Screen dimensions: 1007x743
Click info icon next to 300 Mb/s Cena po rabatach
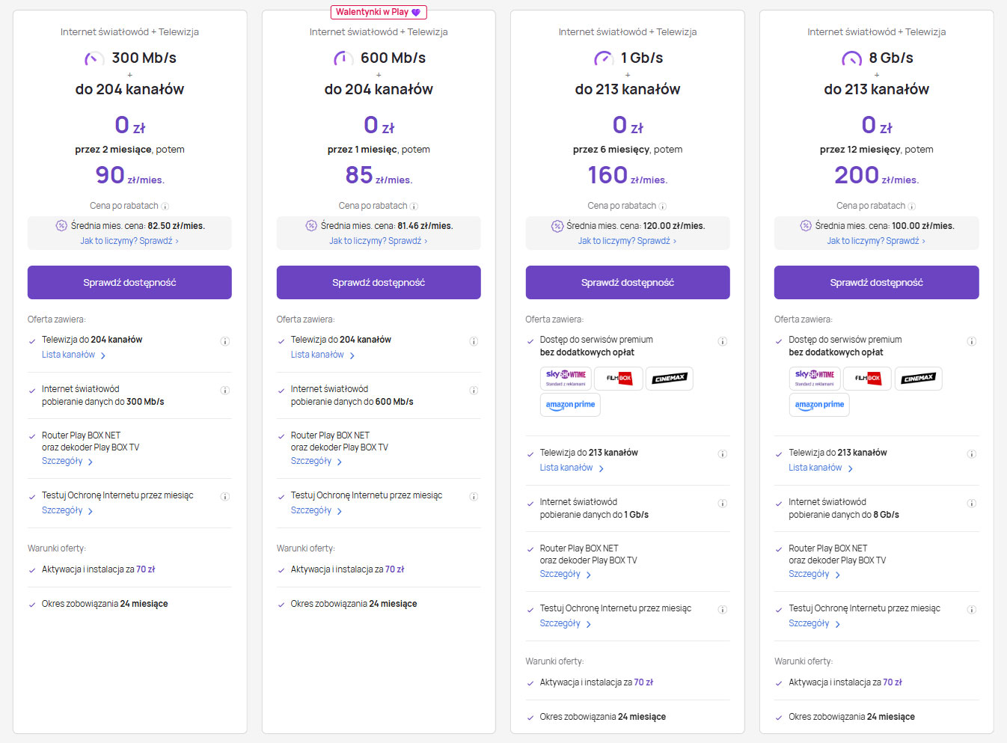click(165, 207)
